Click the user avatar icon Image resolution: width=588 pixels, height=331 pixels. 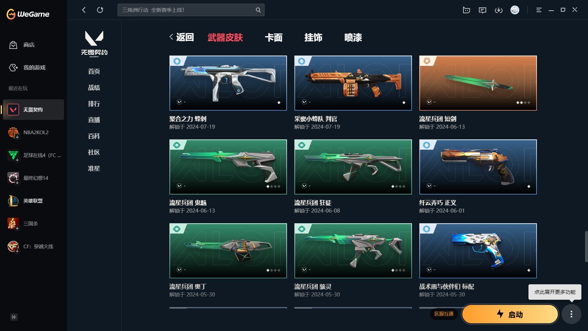(515, 10)
